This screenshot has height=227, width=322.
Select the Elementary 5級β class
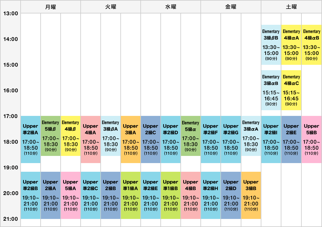50,136
